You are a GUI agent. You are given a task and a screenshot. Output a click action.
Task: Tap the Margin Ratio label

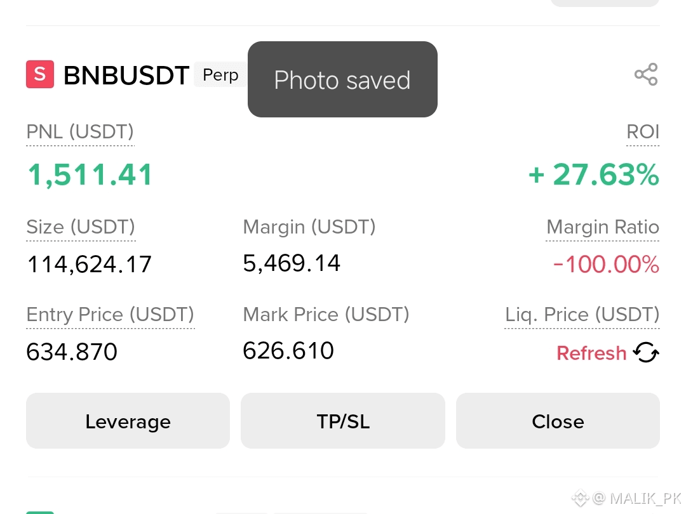602,227
